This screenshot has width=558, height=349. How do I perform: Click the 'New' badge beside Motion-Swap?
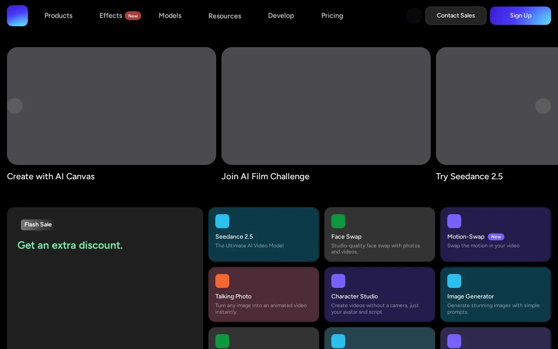[x=496, y=237]
